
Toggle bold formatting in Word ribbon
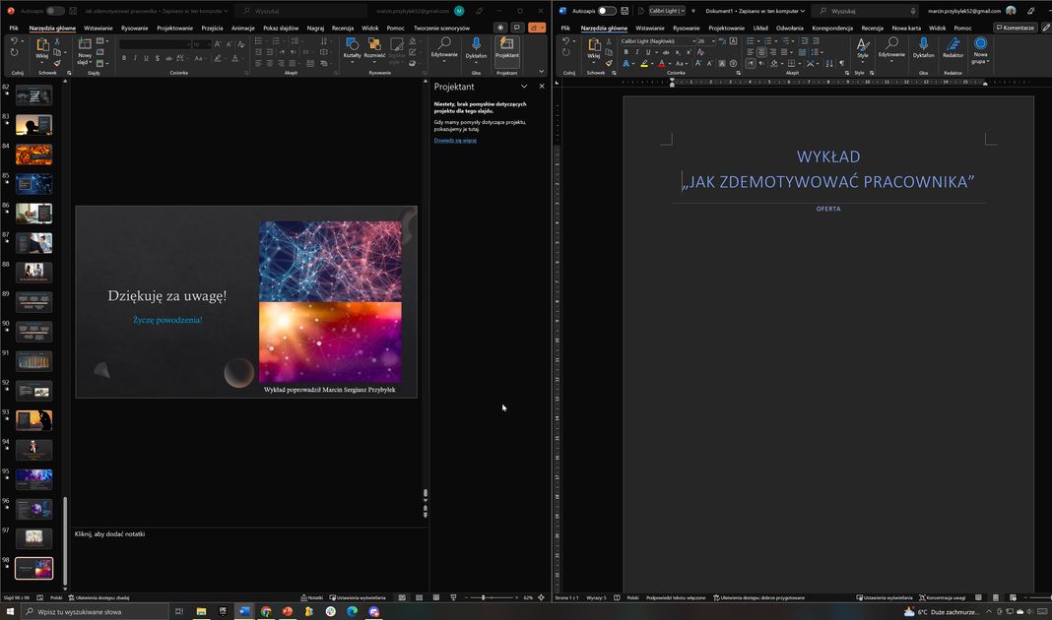[x=625, y=52]
